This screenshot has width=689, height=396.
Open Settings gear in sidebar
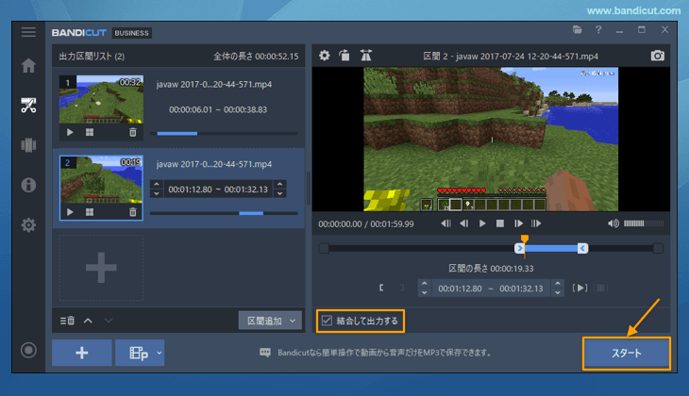point(28,224)
